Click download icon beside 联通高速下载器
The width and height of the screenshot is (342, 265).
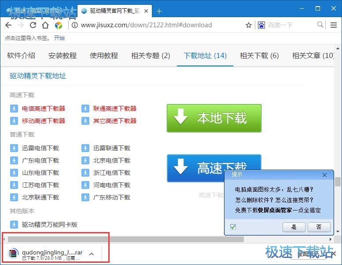(x=85, y=109)
